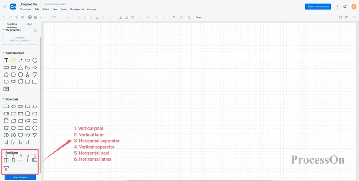Image resolution: width=359 pixels, height=181 pixels.
Task: Collapse the Pool/Lane section
Action: 3,152
